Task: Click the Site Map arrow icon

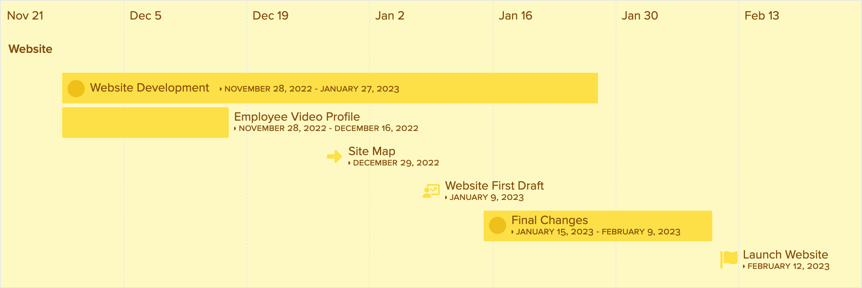Action: [334, 156]
